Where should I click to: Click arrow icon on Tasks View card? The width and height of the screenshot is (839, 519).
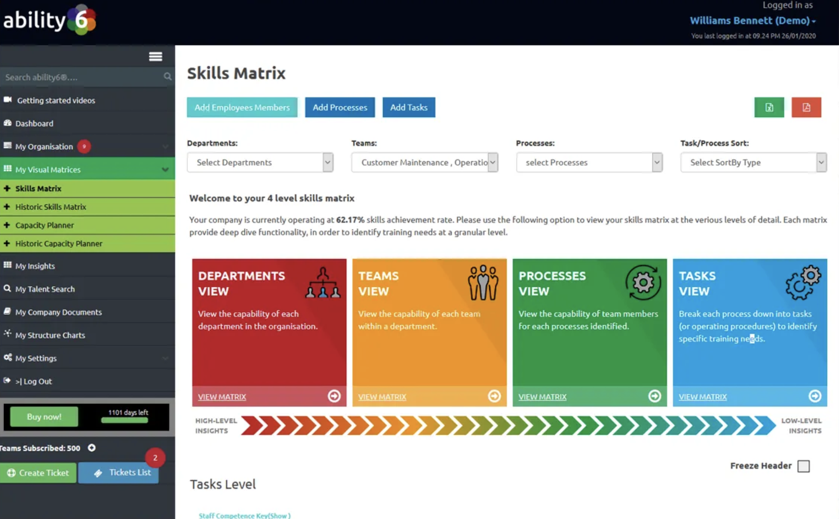click(814, 396)
